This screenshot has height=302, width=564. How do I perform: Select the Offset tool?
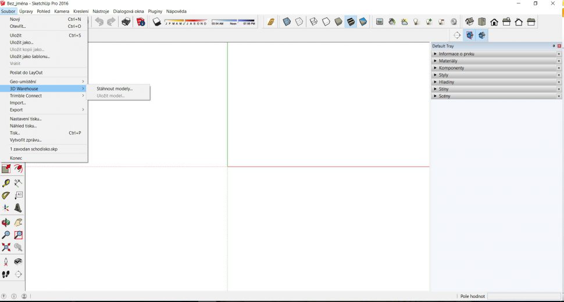pyautogui.click(x=18, y=169)
